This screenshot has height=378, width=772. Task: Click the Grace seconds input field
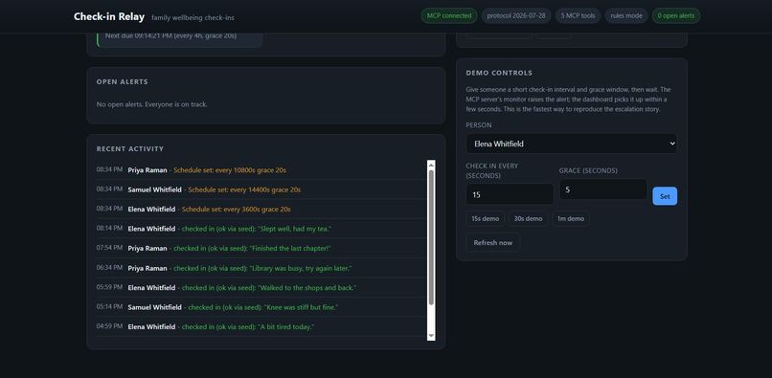[603, 189]
